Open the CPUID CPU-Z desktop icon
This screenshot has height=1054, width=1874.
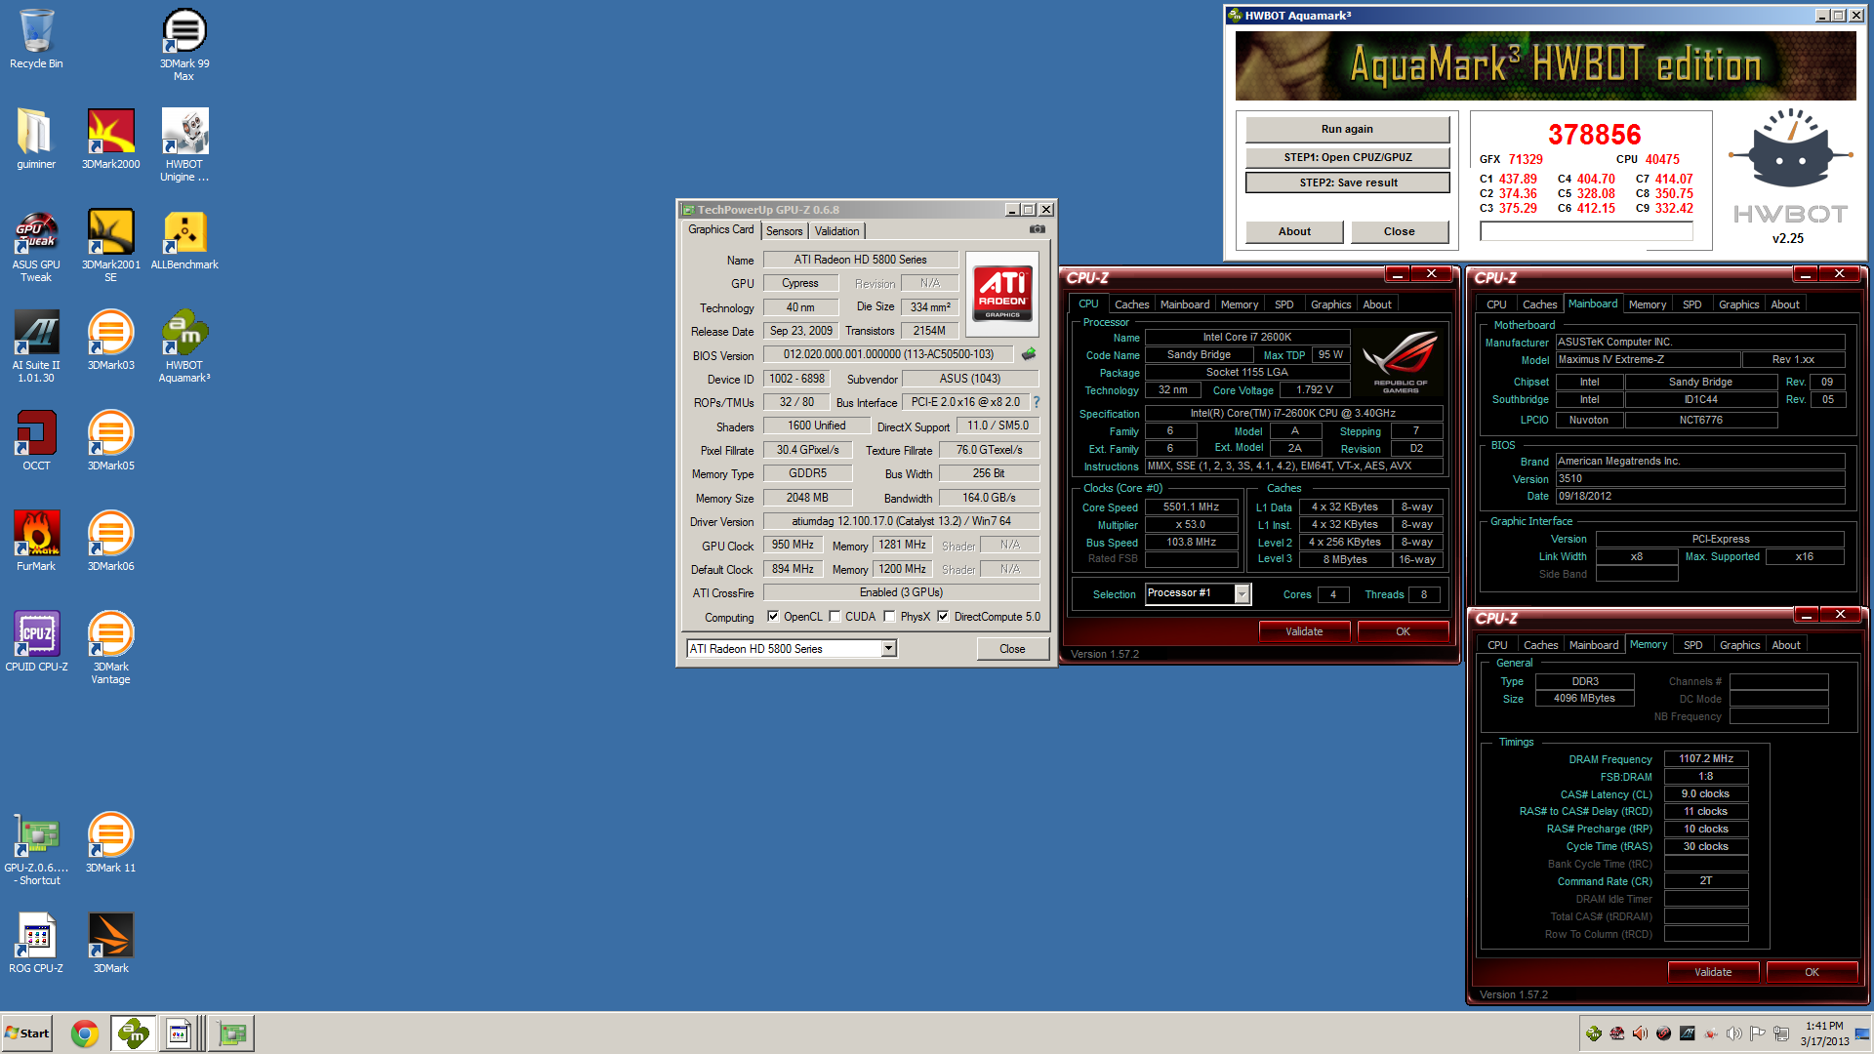tap(36, 641)
